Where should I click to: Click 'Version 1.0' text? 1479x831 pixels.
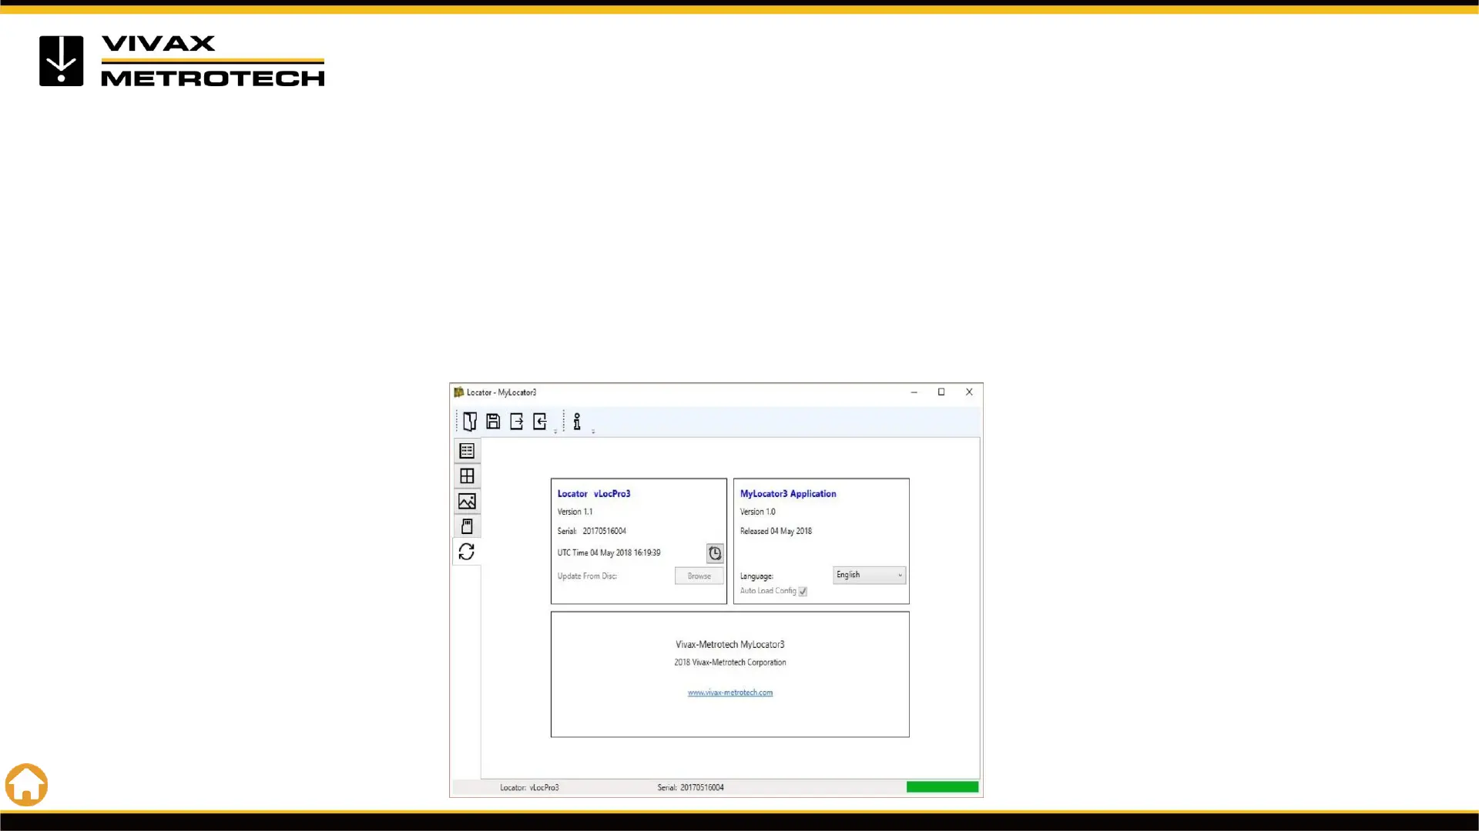(757, 512)
